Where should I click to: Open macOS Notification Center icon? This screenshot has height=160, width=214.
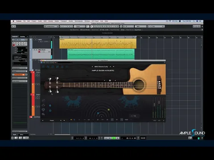(x=200, y=21)
